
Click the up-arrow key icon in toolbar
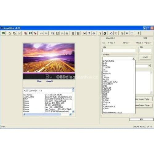tap(127, 33)
